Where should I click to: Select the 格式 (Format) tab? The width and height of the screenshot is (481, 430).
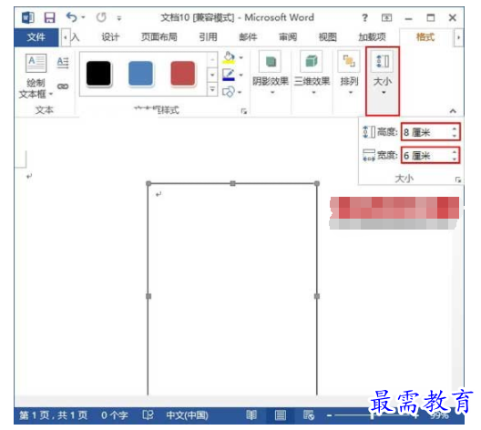pos(425,37)
